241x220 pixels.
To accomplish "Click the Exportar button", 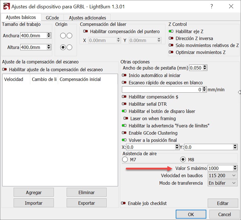I will coord(87,203).
